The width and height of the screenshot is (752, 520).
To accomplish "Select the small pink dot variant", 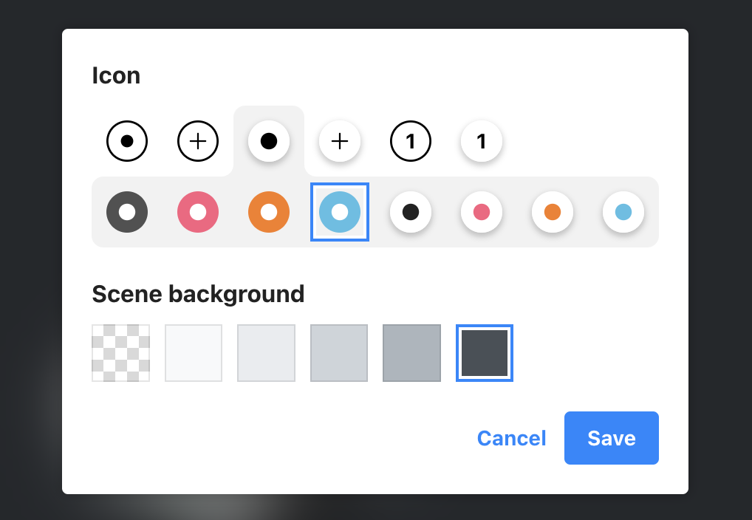I will pos(482,212).
